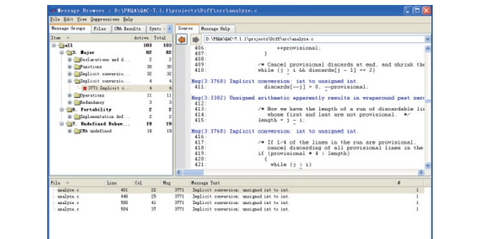Screen dimensions: 478x239
Task: Switch to the Message Groups tab
Action: (70, 29)
